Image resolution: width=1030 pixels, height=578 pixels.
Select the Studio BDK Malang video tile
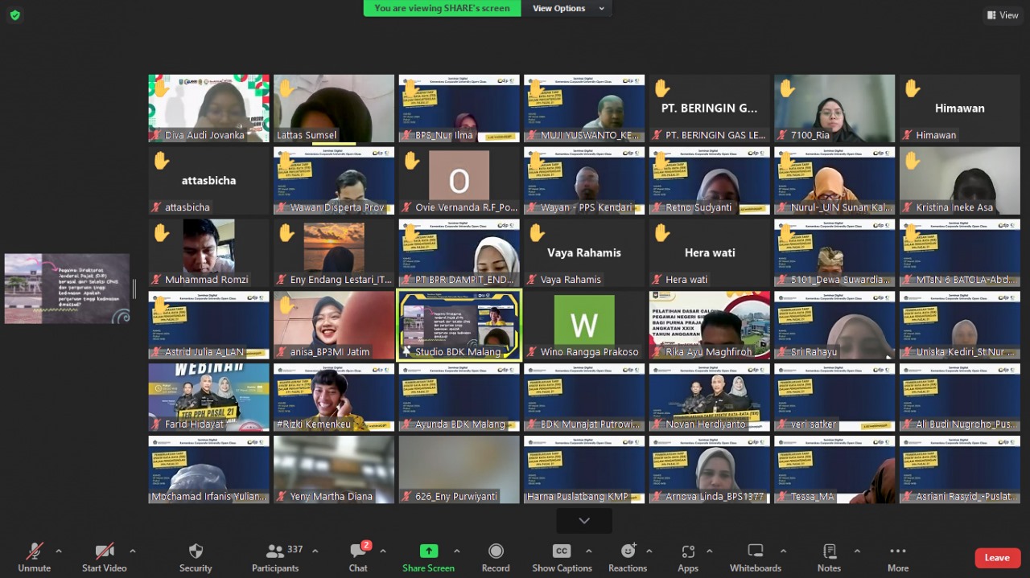pos(459,324)
